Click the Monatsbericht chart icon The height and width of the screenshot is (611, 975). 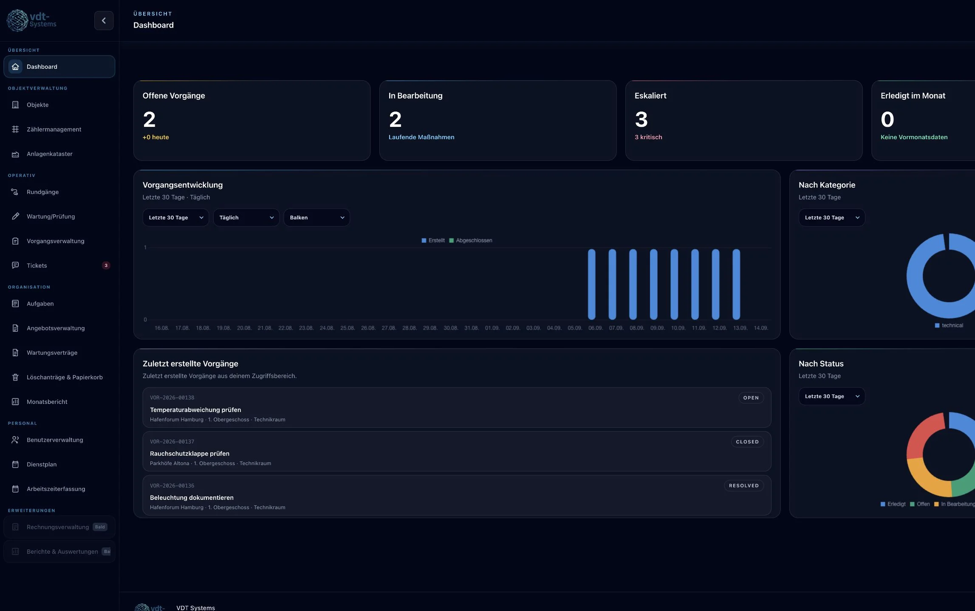(x=15, y=401)
